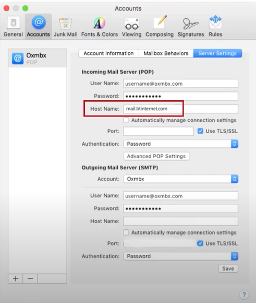The height and width of the screenshot is (303, 256).
Task: Open the Viewing preferences pane
Action: tap(131, 27)
